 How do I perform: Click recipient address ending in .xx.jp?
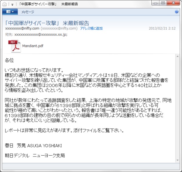(41, 35)
